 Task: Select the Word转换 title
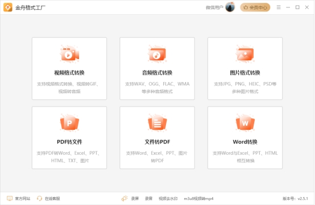pos(245,142)
